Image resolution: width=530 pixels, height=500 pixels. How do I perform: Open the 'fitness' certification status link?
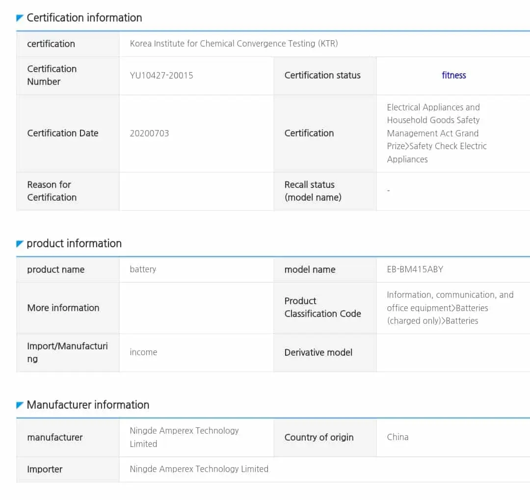point(453,75)
